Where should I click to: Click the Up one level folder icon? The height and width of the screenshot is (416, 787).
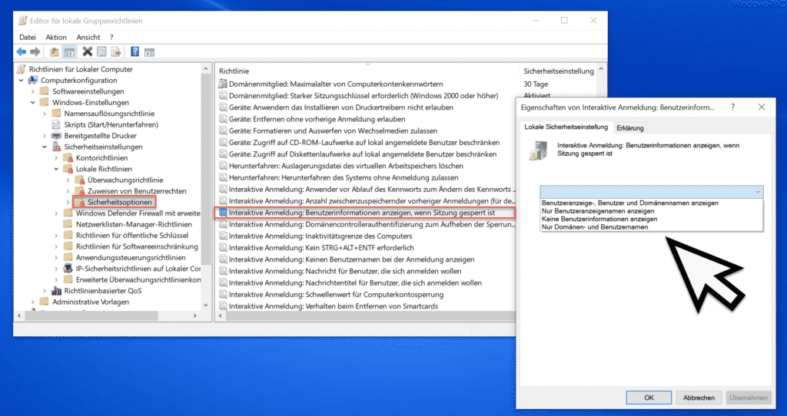click(55, 51)
